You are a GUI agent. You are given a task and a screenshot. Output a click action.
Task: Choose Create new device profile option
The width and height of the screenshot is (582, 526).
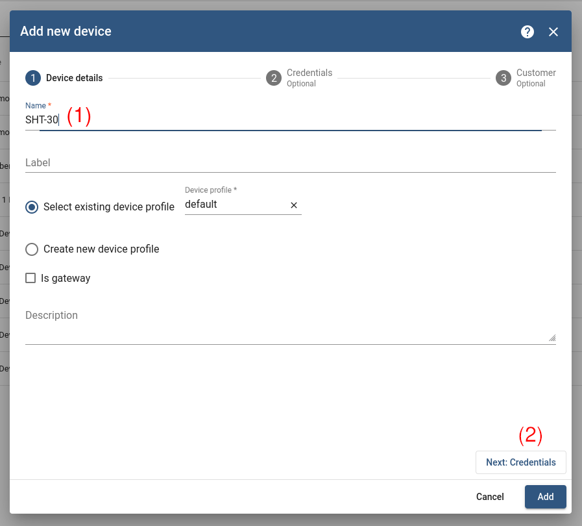[x=32, y=249]
